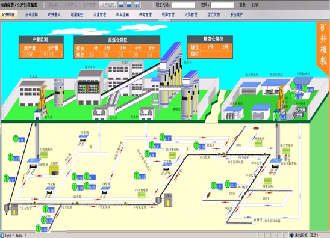Click the 中央变电所 substation icon
This screenshot has height=238, width=330.
(x=44, y=155)
